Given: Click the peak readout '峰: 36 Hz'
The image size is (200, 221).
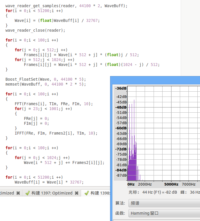Looking at the screenshot, I should (190, 192).
